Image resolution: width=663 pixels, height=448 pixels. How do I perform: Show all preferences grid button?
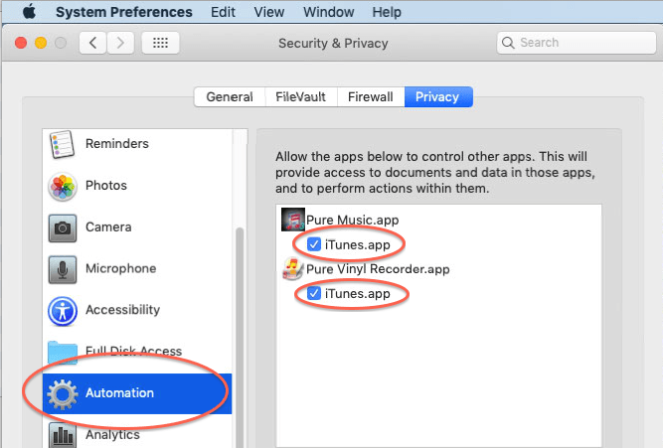(160, 43)
